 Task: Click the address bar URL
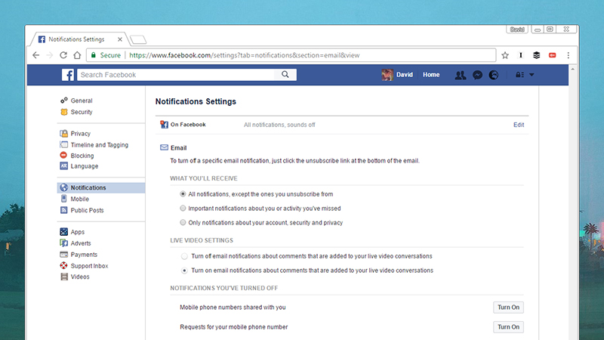244,55
